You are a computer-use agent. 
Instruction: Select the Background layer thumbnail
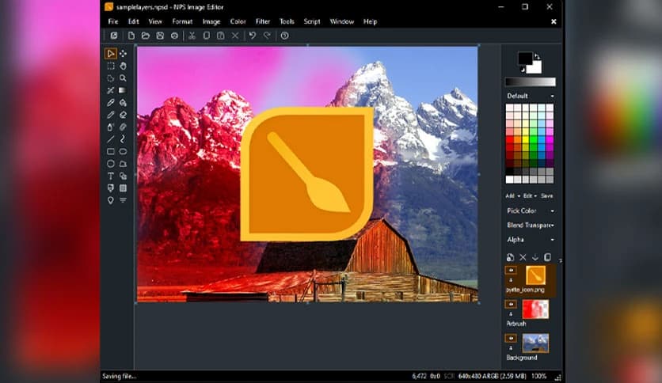(x=535, y=343)
